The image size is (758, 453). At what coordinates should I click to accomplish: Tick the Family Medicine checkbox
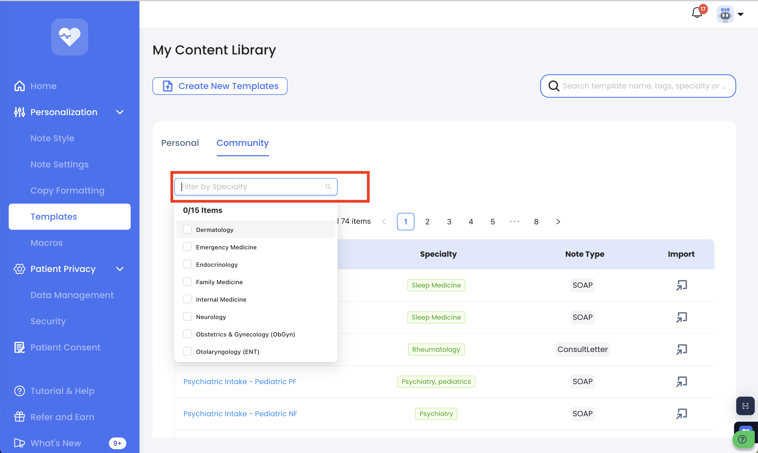(187, 282)
